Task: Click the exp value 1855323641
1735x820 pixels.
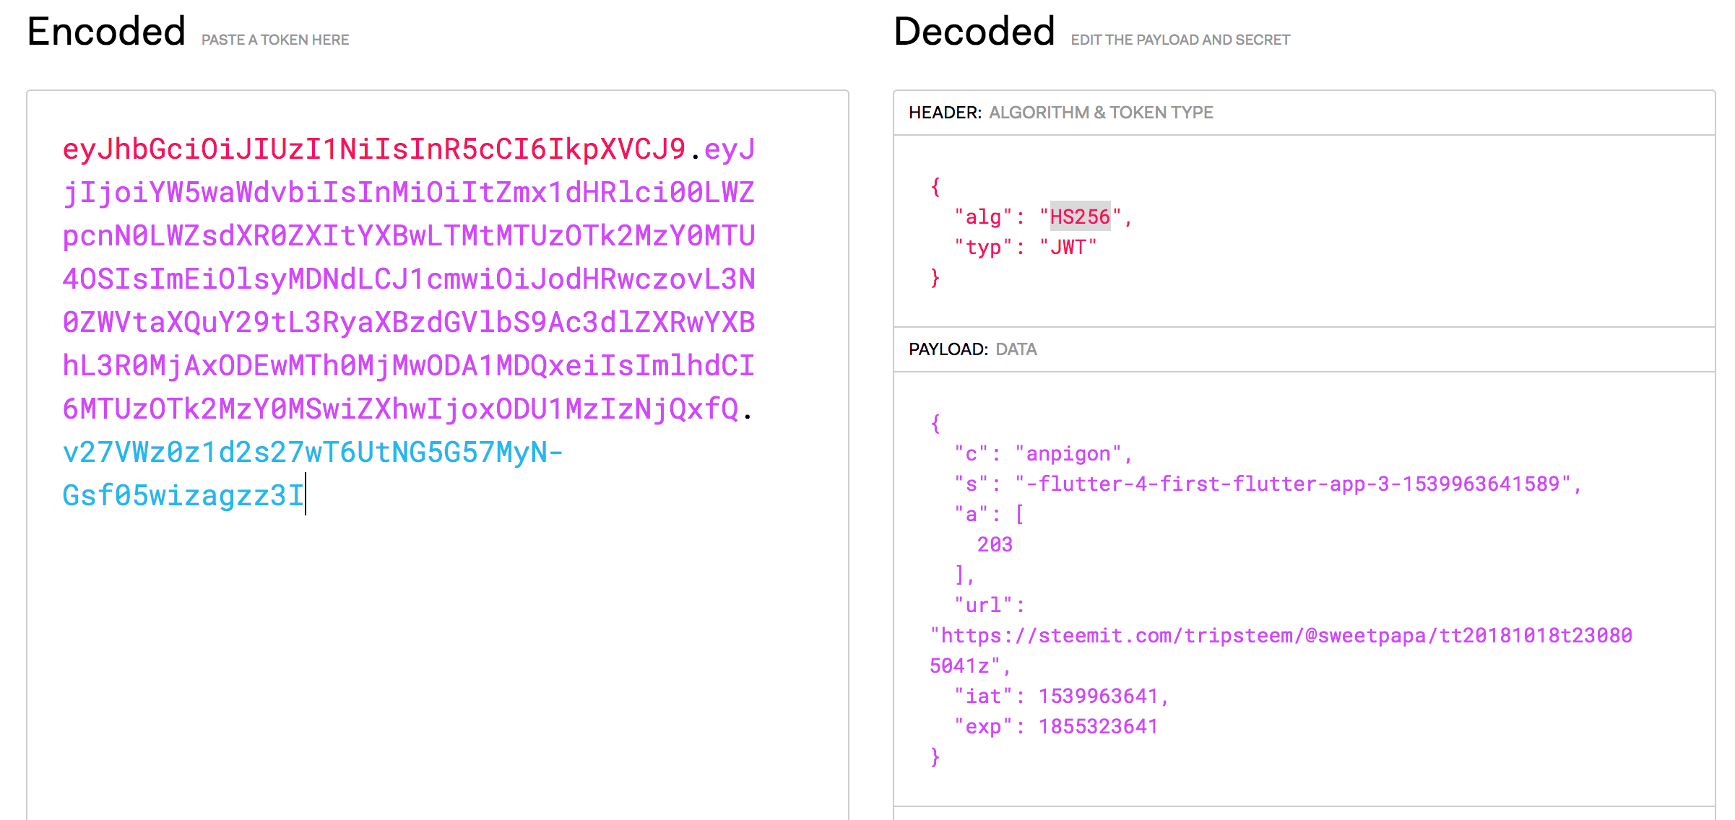Action: [1098, 727]
